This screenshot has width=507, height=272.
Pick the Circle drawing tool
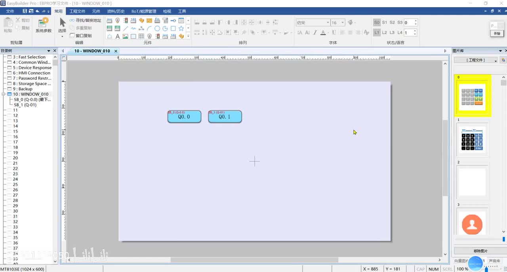point(157,29)
